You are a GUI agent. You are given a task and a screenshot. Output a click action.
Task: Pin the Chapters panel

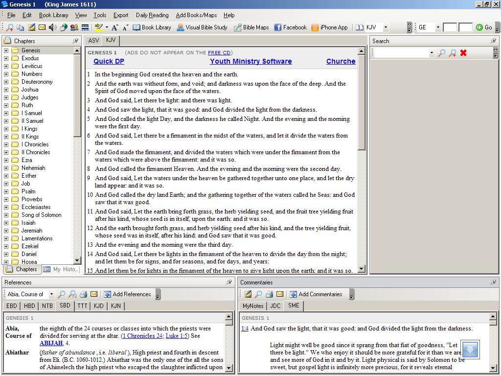(75, 41)
